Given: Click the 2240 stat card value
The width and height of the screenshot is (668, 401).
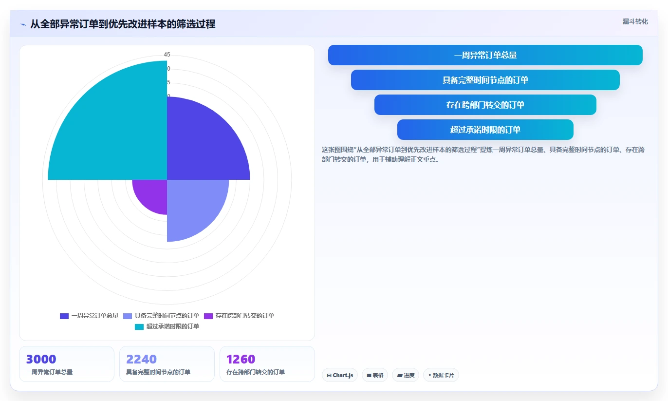Looking at the screenshot, I should pos(141,359).
